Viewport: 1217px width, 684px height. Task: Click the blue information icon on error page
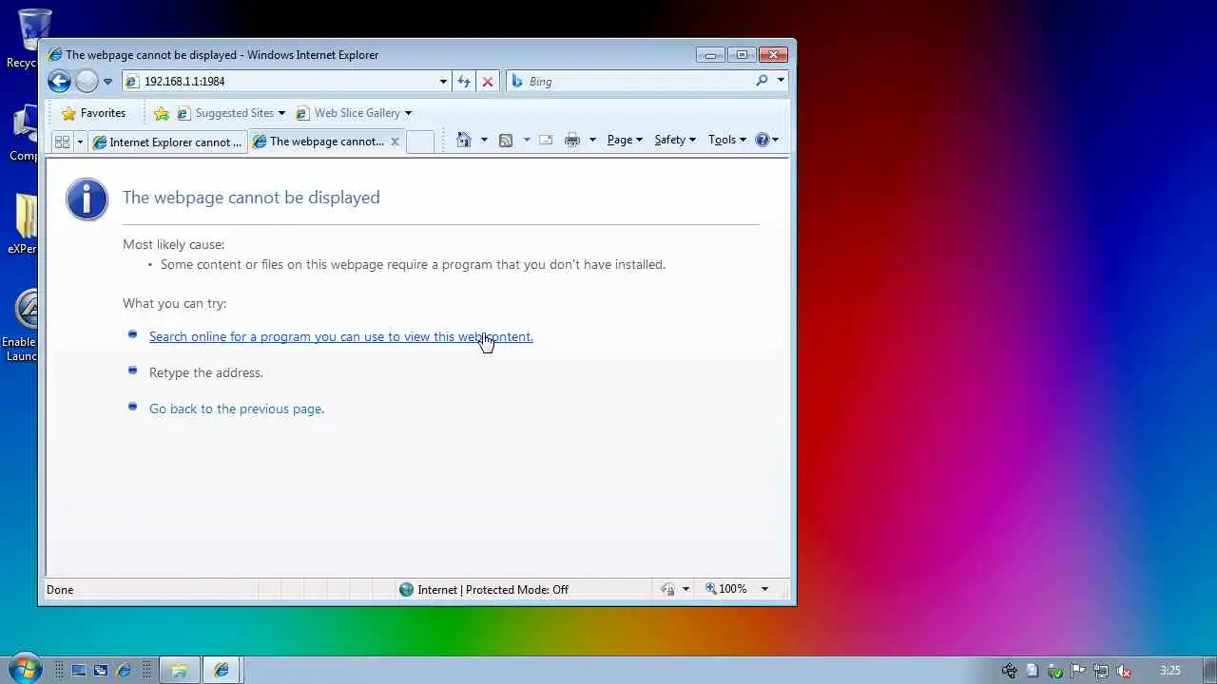[x=87, y=199]
